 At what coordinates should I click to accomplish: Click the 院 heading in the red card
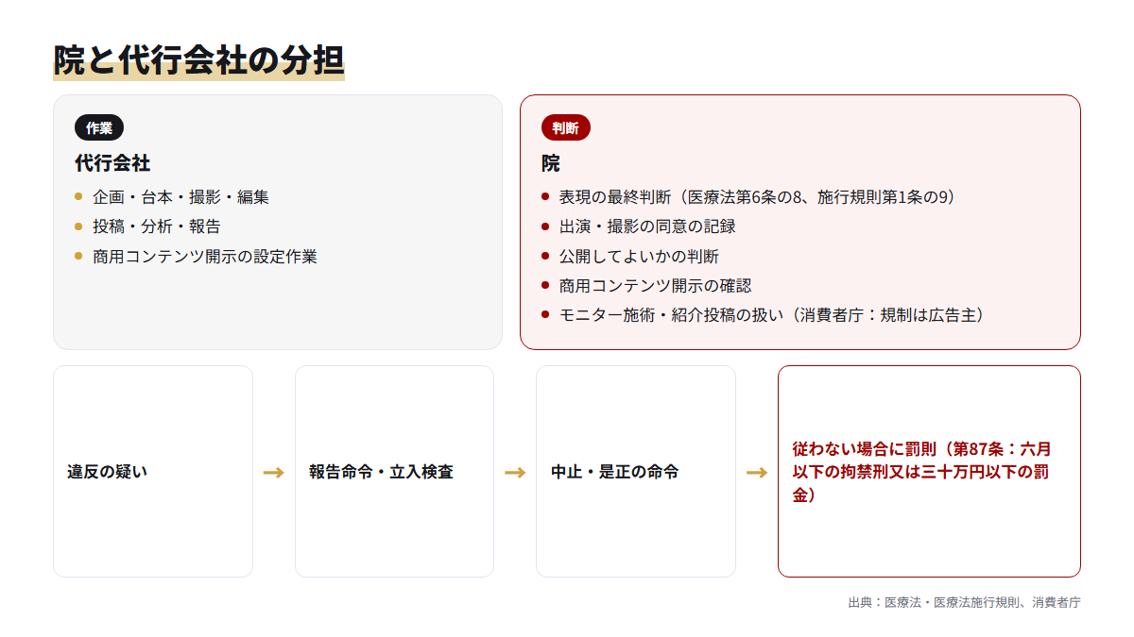551,163
